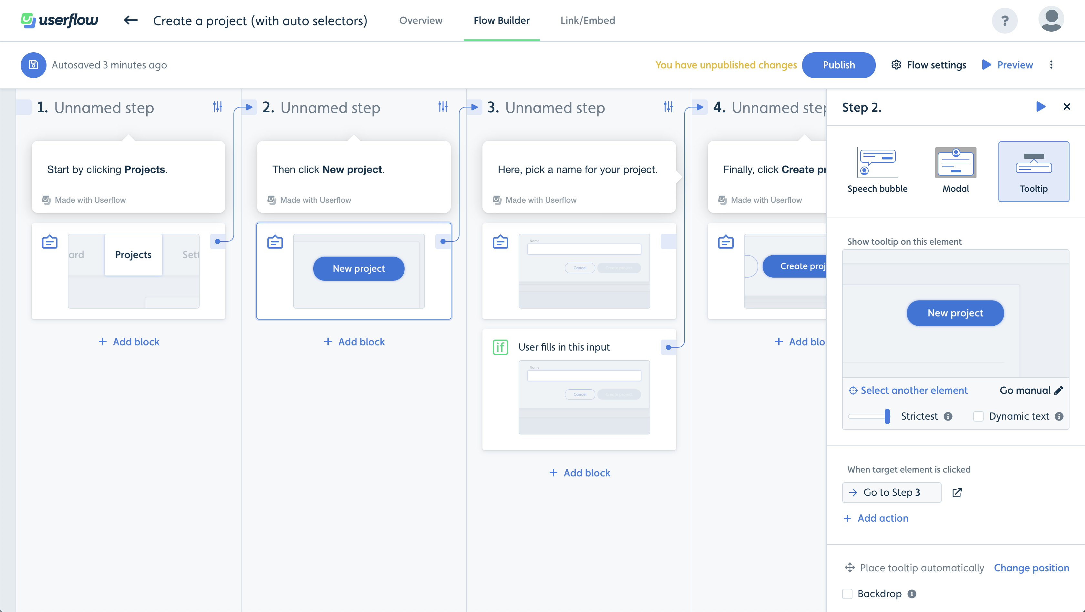Switch to the Flow Builder tab
Image resolution: width=1085 pixels, height=612 pixels.
click(501, 20)
